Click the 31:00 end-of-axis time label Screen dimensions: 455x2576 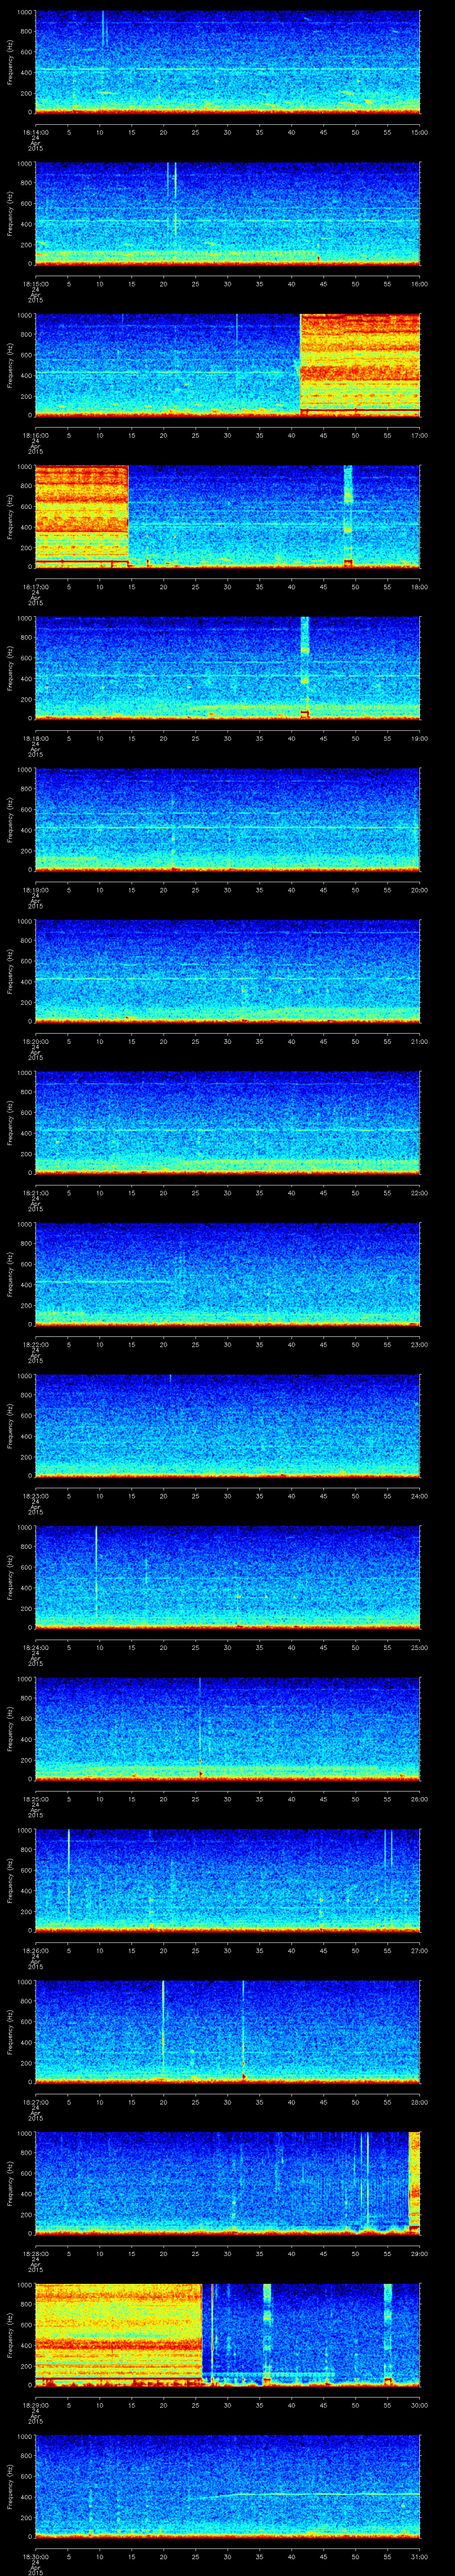420,2556
